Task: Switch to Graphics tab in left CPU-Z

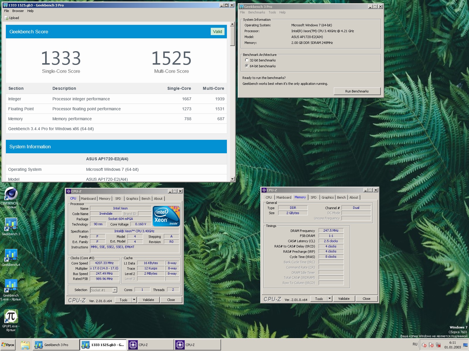Action: pyautogui.click(x=132, y=199)
